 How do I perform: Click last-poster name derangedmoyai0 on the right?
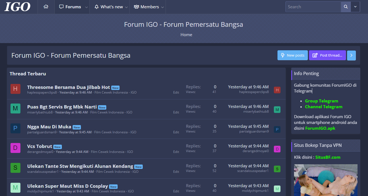[x=256, y=151]
